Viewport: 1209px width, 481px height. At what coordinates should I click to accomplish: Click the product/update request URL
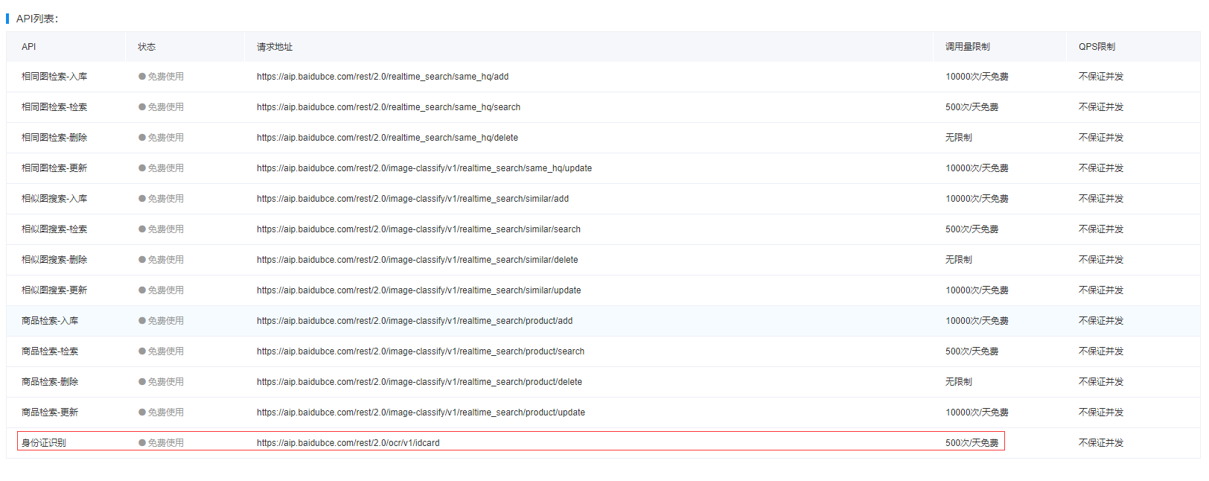[421, 412]
